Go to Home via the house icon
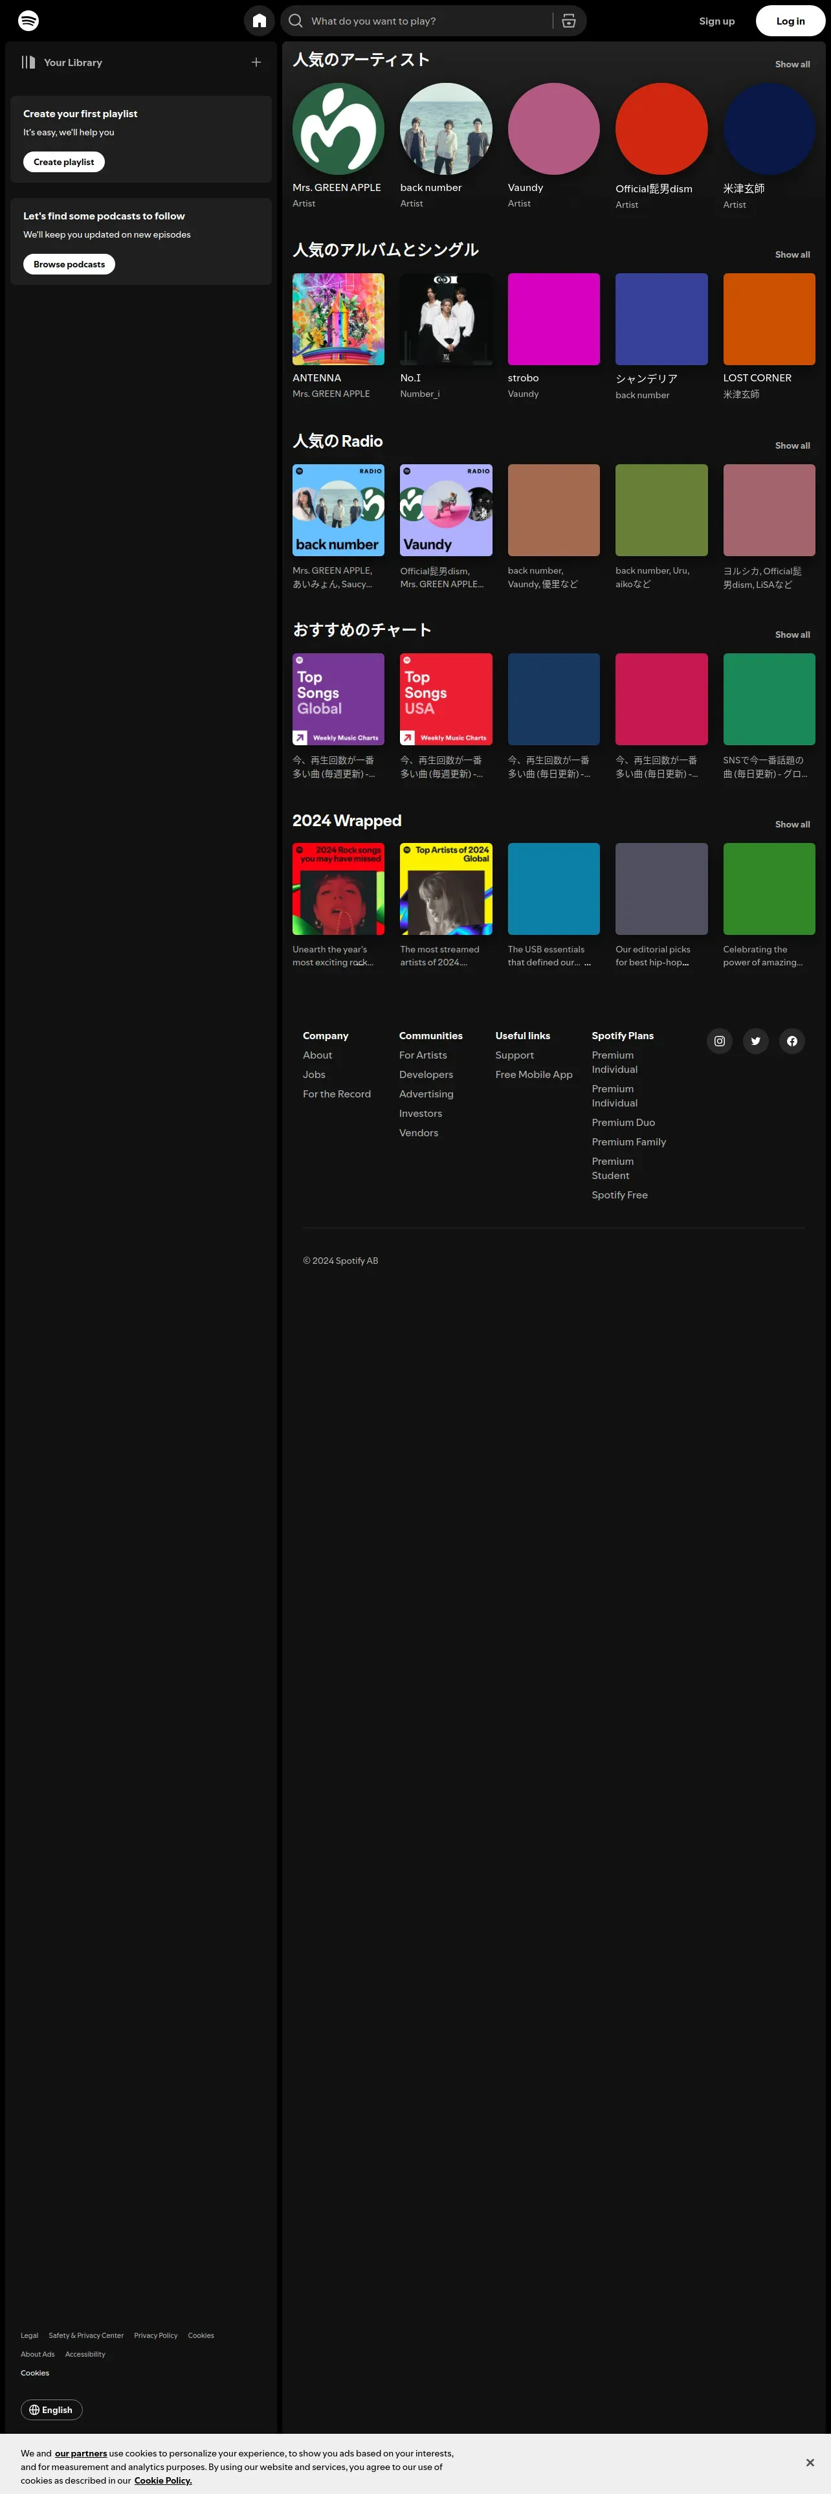 260,20
